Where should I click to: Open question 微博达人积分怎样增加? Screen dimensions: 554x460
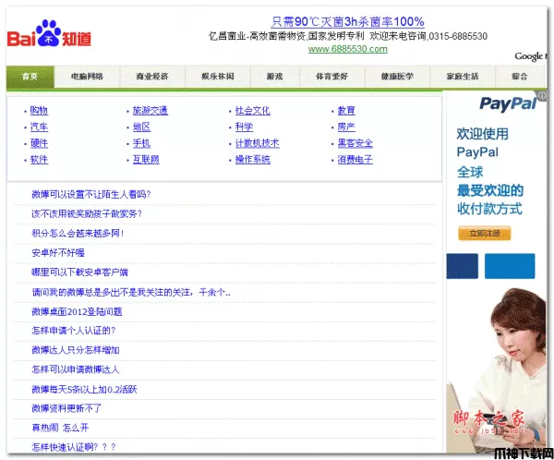click(x=76, y=350)
